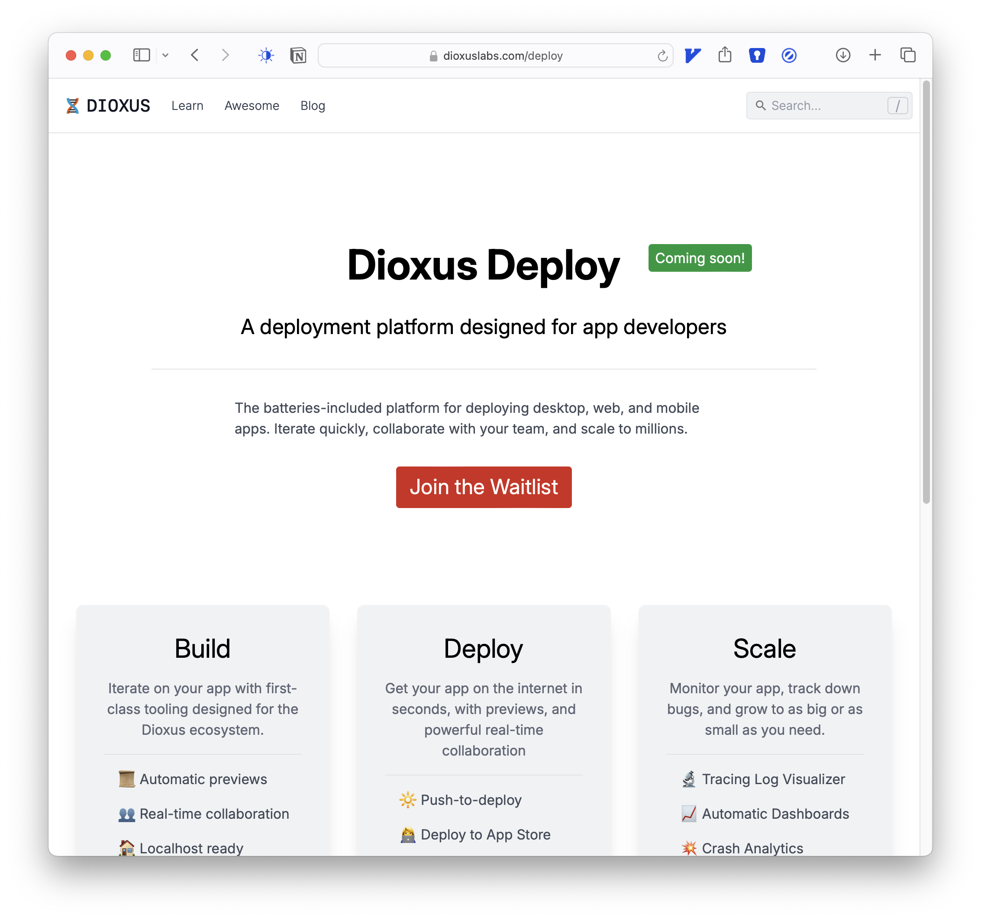The image size is (981, 920).
Task: Show downloads with the download arrow icon
Action: [843, 55]
